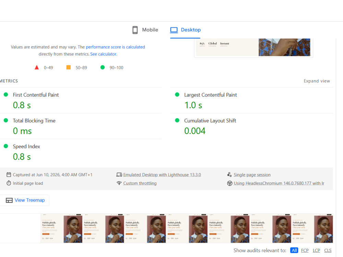
Task: Switch to the Mobile tab
Action: pyautogui.click(x=145, y=30)
